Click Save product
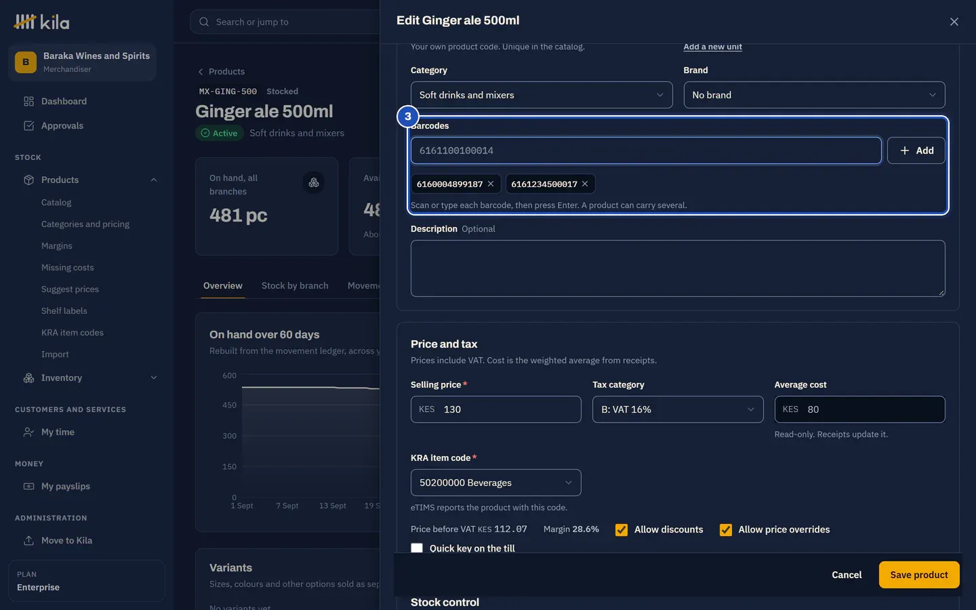The width and height of the screenshot is (976, 610). click(x=919, y=575)
